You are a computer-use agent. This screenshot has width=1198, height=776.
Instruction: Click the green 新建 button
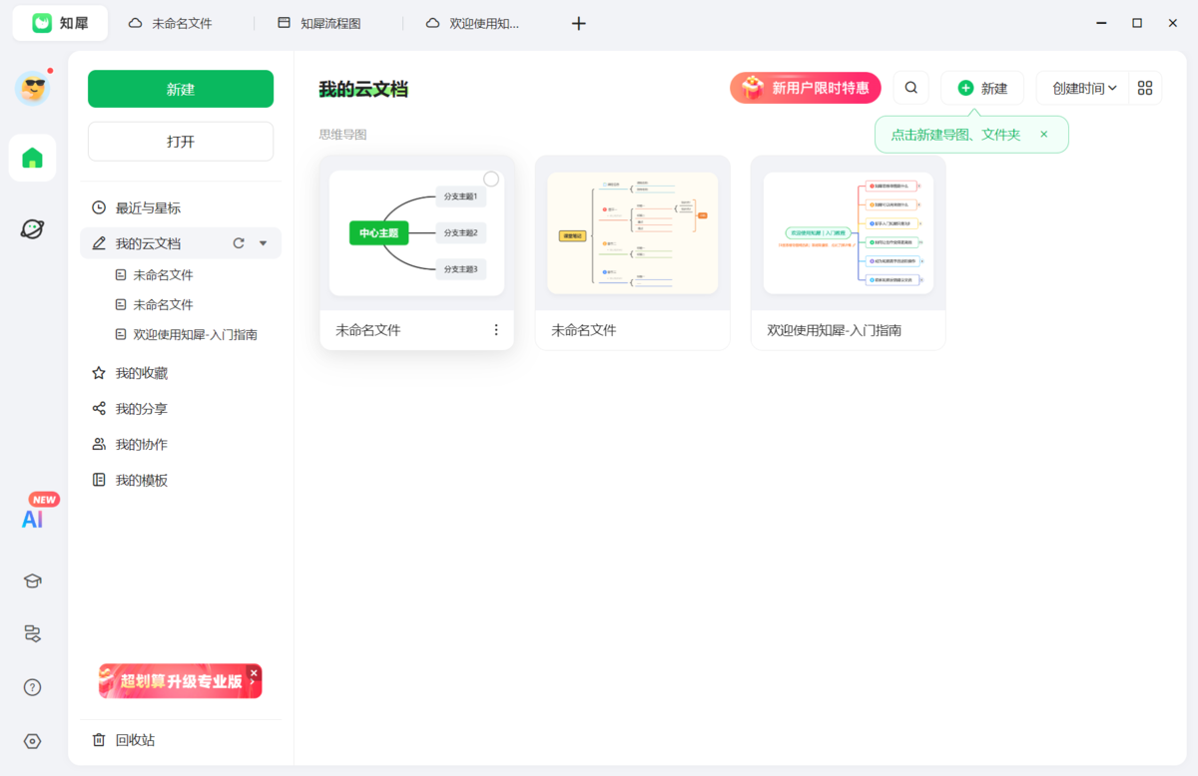[180, 89]
